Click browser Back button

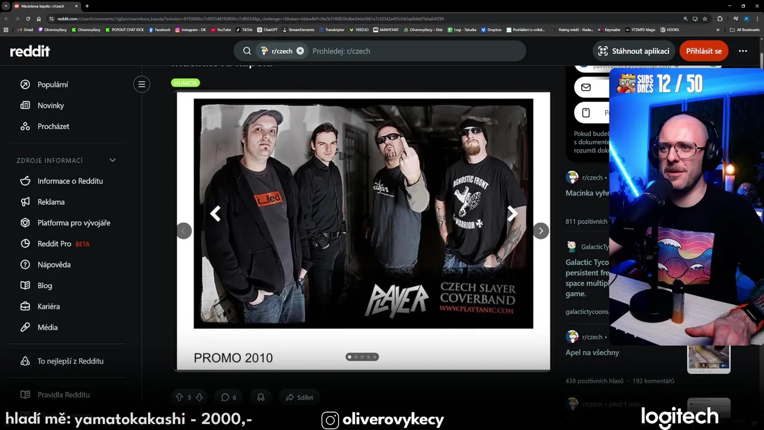point(7,19)
